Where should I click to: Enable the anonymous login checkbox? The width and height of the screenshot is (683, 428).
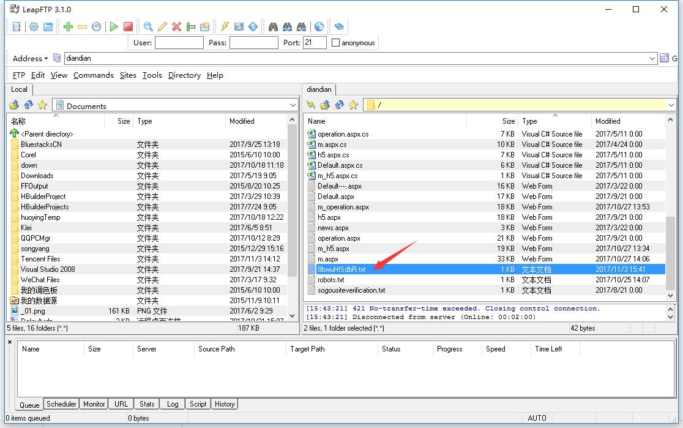[335, 43]
